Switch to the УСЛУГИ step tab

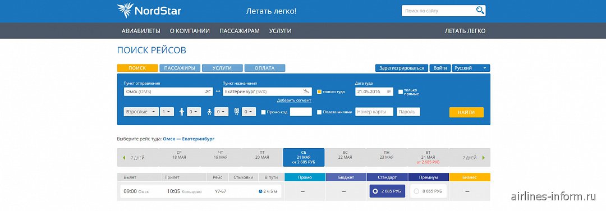pyautogui.click(x=222, y=68)
